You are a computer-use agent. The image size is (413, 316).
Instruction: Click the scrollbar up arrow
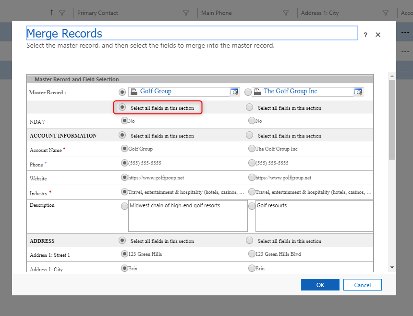click(392, 76)
